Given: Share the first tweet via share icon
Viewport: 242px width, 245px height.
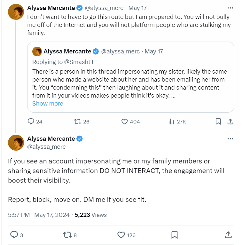Looking at the screenshot, I should 230,122.
